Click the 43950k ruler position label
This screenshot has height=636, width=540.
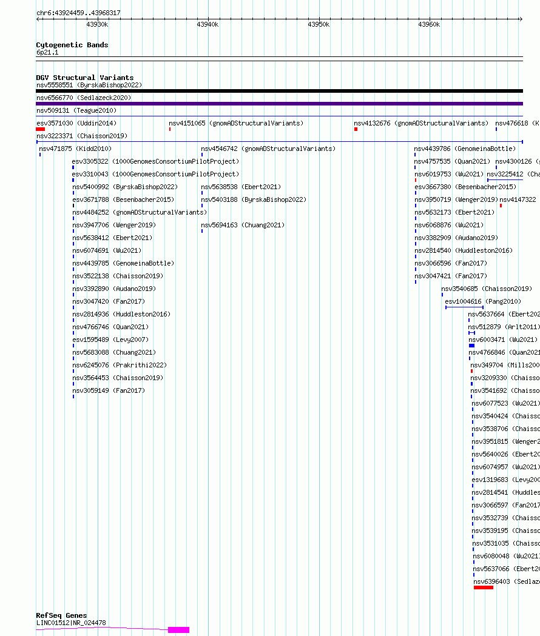(319, 24)
